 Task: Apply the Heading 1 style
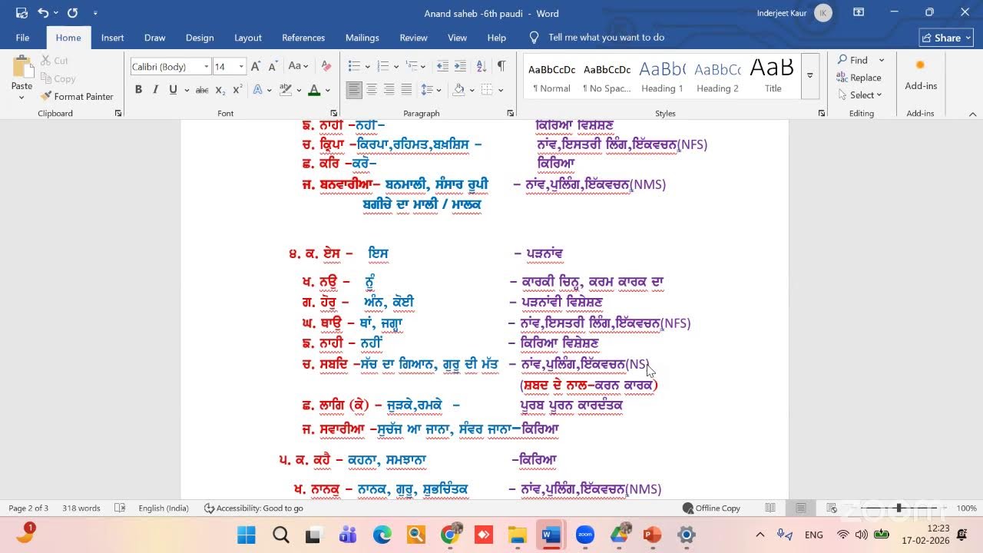(662, 76)
